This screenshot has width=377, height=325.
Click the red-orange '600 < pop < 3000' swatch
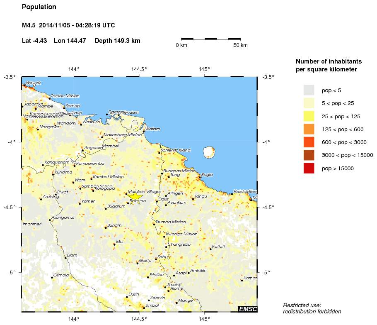pos(309,142)
